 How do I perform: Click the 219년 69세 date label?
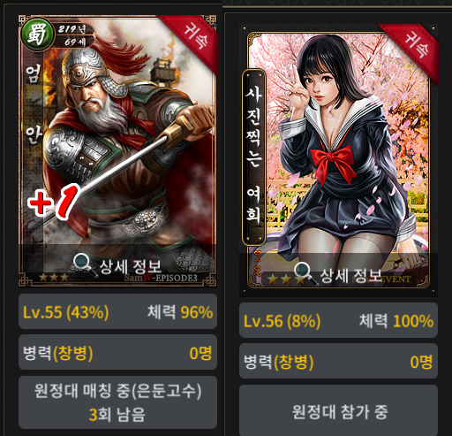(73, 35)
